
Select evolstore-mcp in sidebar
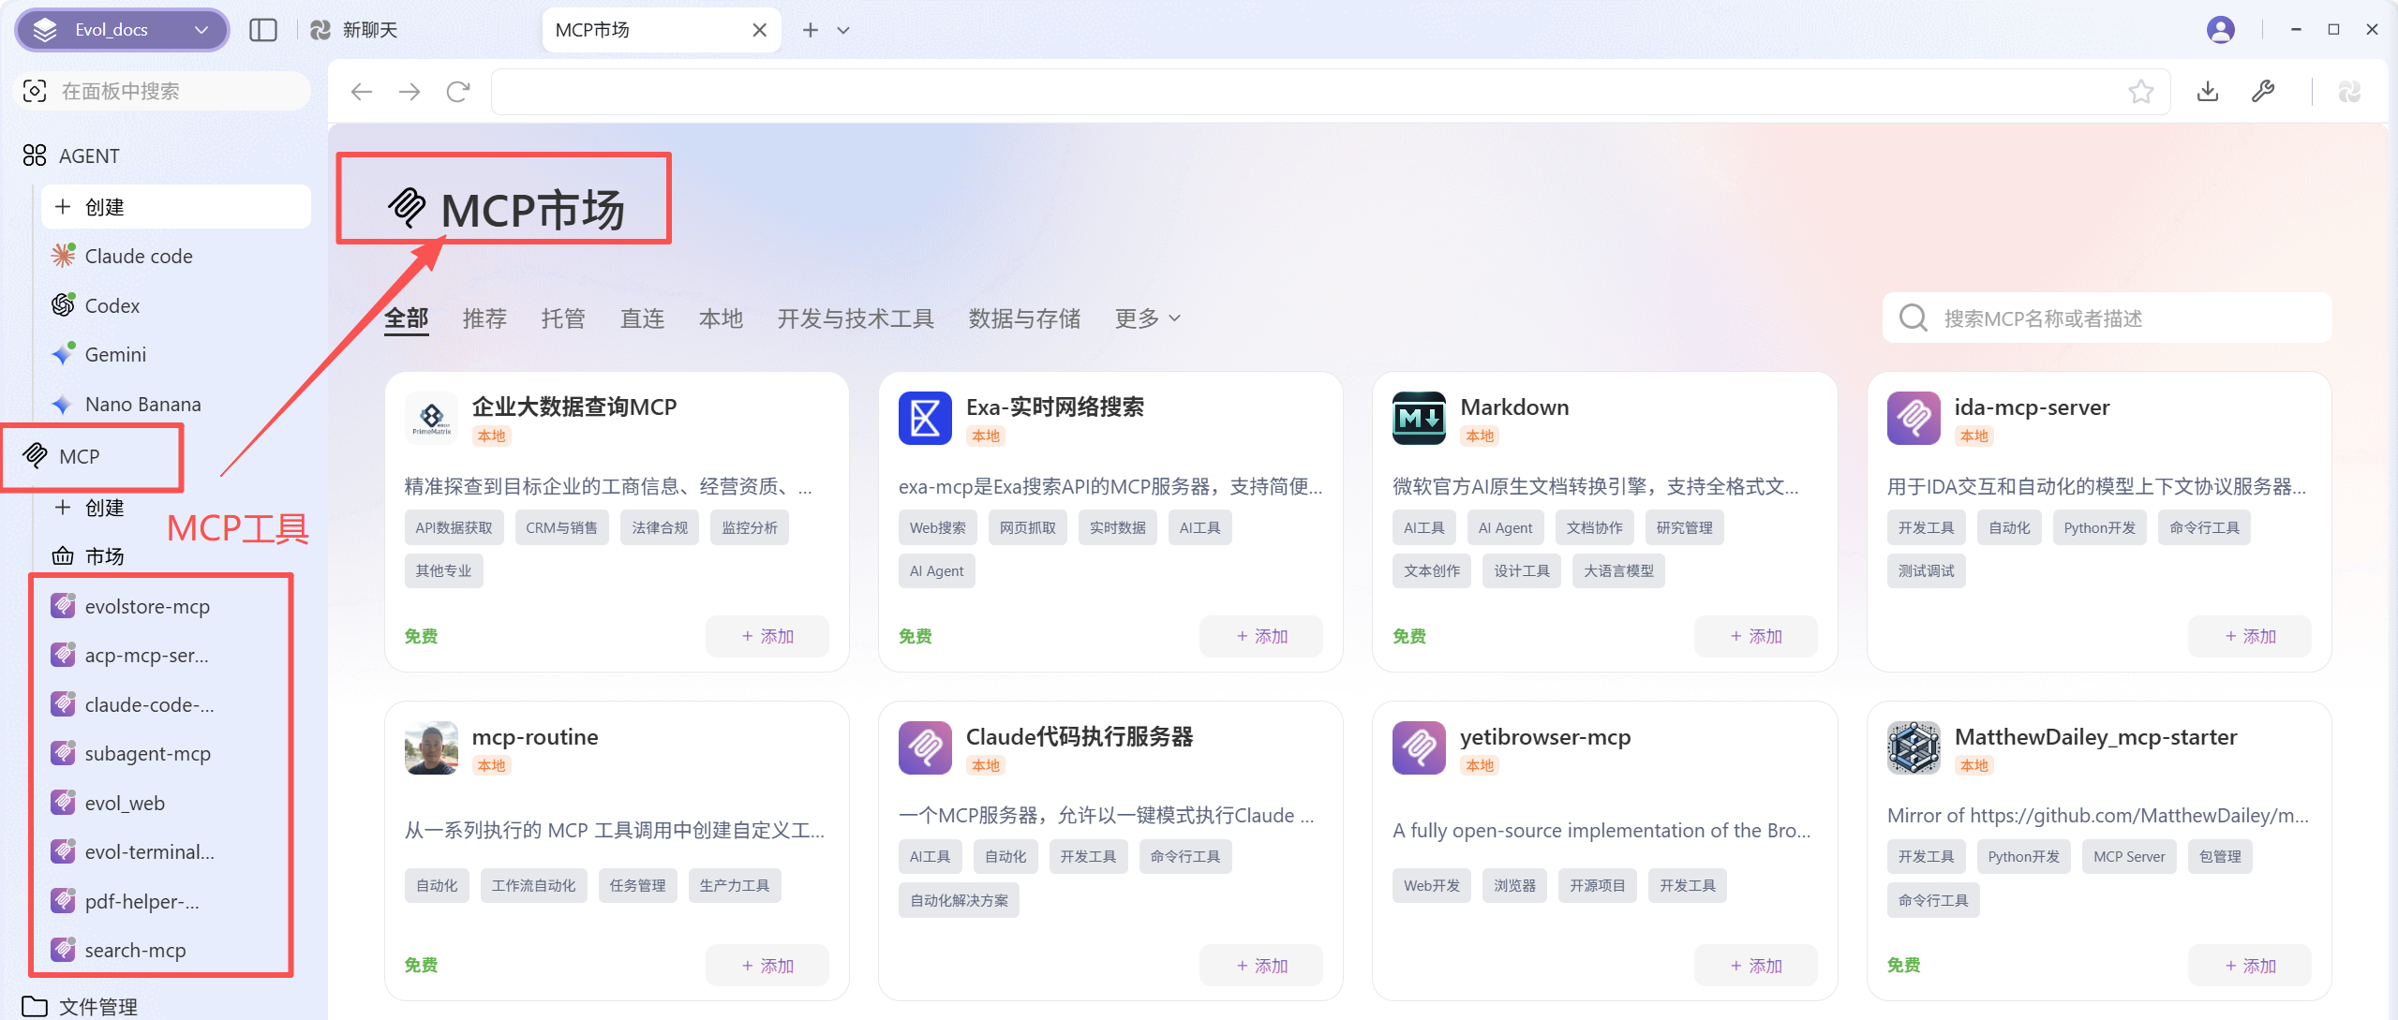pyautogui.click(x=147, y=607)
